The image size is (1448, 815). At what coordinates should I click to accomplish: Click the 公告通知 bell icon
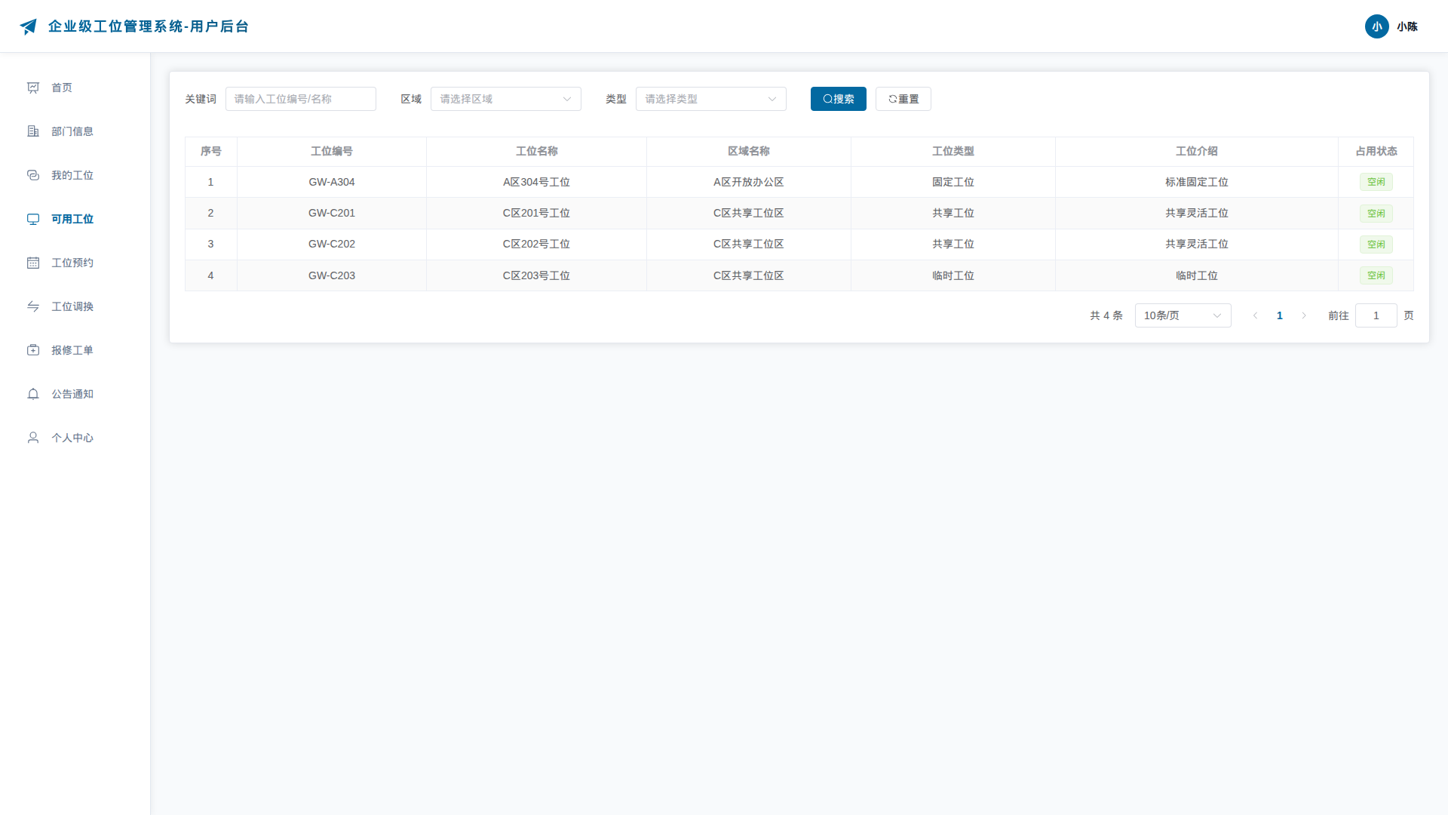(x=33, y=394)
